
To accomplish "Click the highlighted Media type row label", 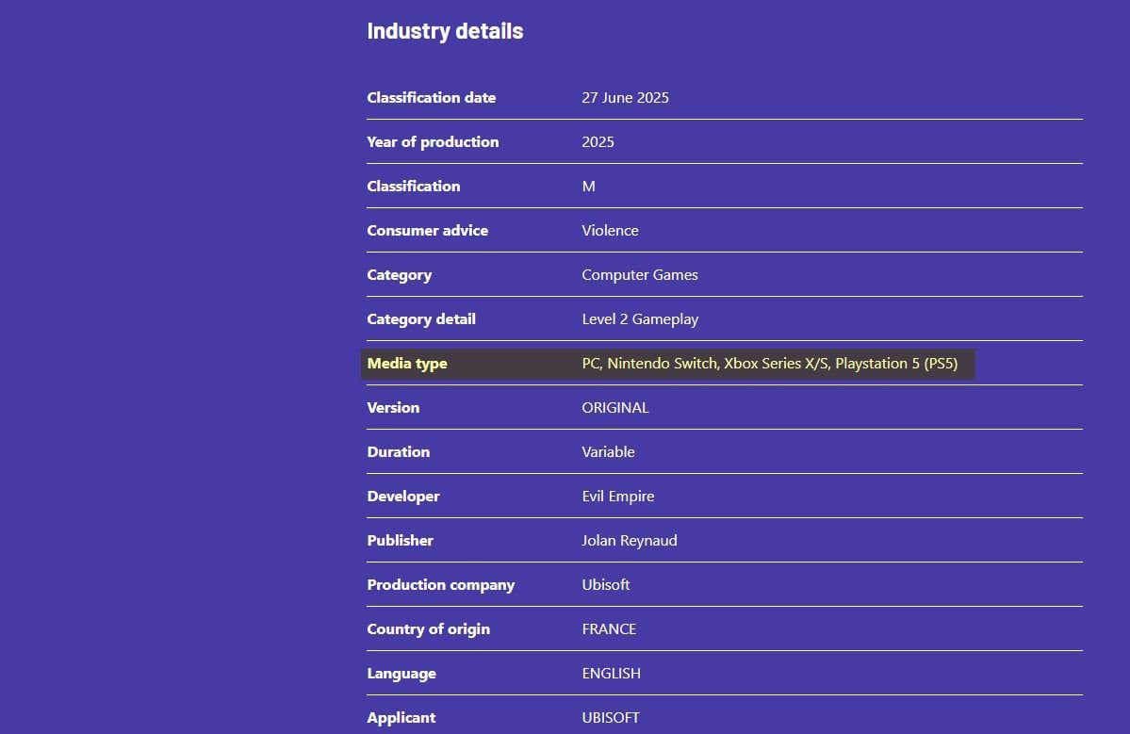I will [407, 363].
